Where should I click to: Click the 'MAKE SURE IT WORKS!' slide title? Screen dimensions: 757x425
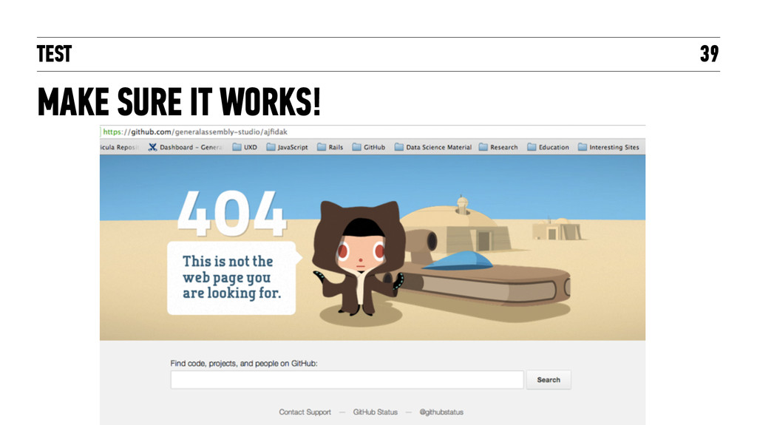point(179,102)
